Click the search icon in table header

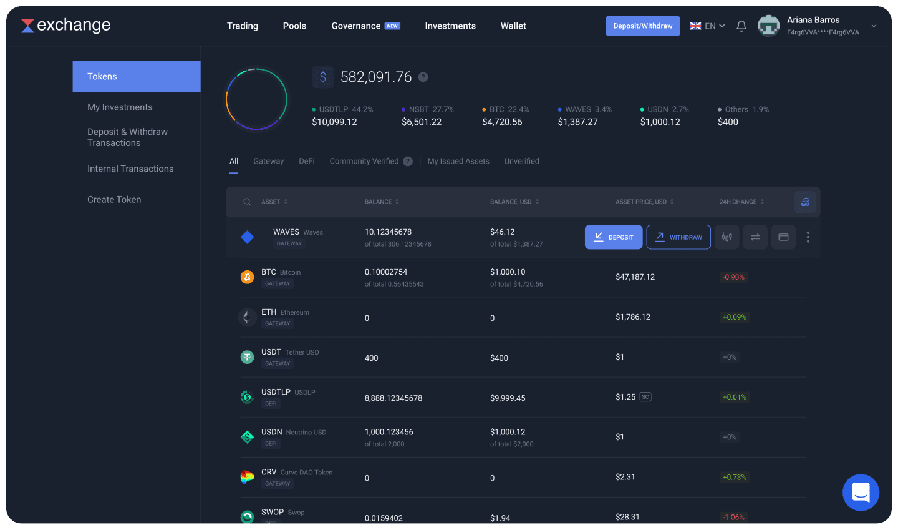click(247, 202)
